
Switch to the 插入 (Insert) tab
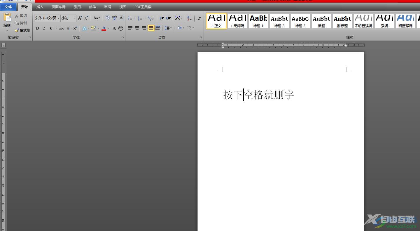[40, 7]
